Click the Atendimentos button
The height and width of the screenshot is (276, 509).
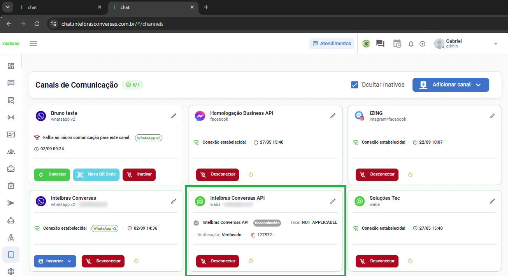point(332,44)
